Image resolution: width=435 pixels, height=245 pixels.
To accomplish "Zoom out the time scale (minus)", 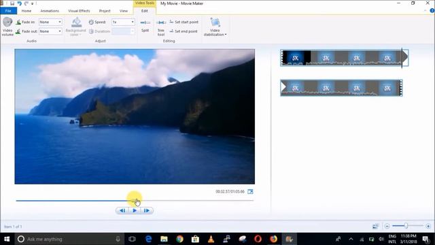I will [x=387, y=226].
